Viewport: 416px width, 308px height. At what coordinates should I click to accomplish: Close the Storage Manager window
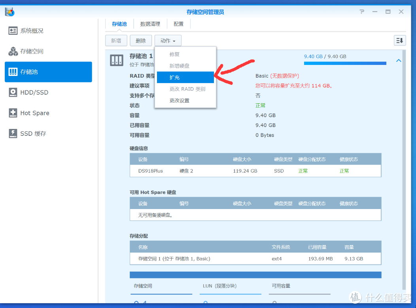tap(401, 12)
